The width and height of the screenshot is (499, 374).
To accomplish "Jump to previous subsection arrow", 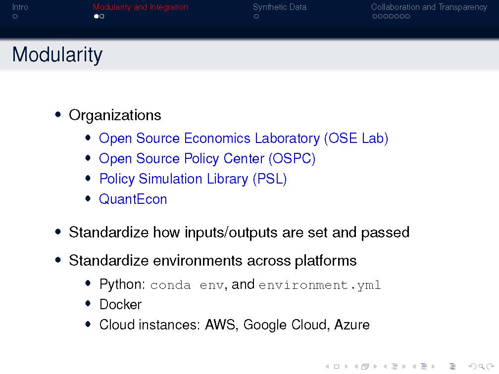I will [385, 367].
